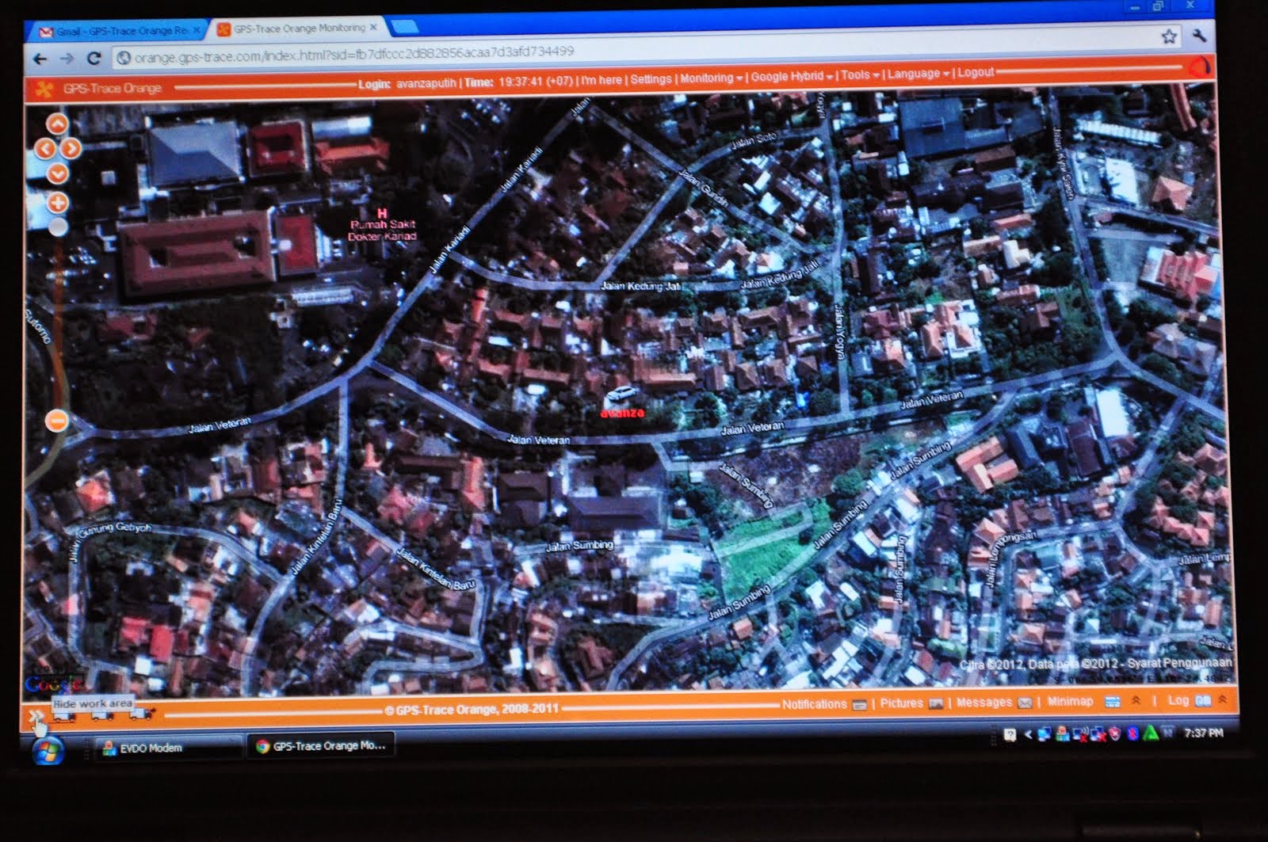Click the GPS-Trace Orange logo
The image size is (1268, 842).
(x=44, y=89)
